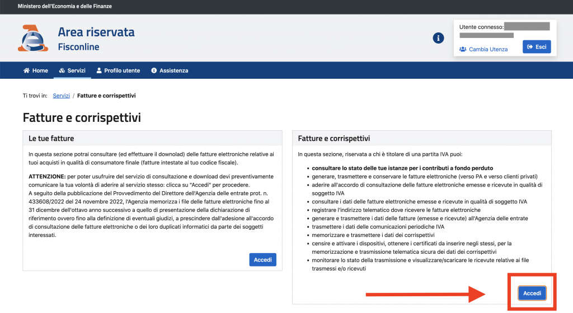Click the comunicazioni periodiche IVA bullet
Screen dimensions: 573x313
pyautogui.click(x=378, y=227)
